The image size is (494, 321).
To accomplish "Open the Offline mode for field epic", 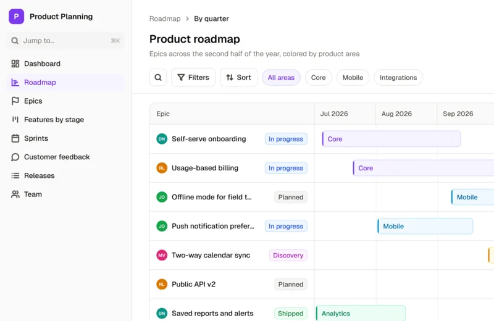I will coord(212,197).
